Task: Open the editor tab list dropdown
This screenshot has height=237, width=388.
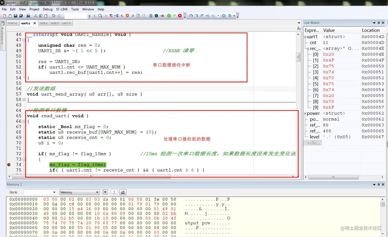Action: (299, 23)
